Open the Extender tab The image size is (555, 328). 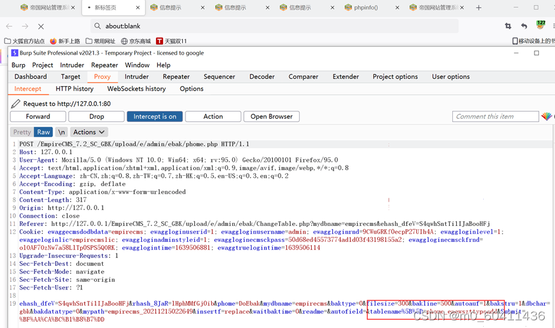(345, 76)
